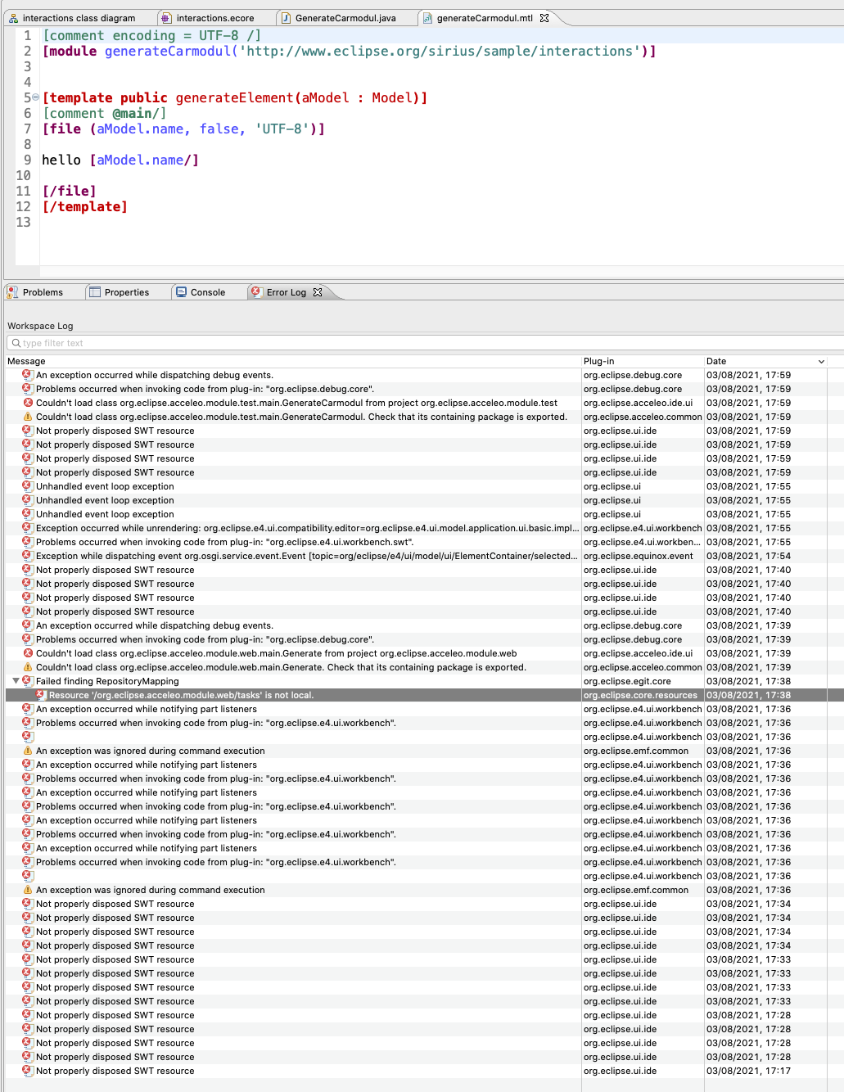Place cursor on hello line 9 in editor
This screenshot has height=1092, width=844.
(x=120, y=160)
